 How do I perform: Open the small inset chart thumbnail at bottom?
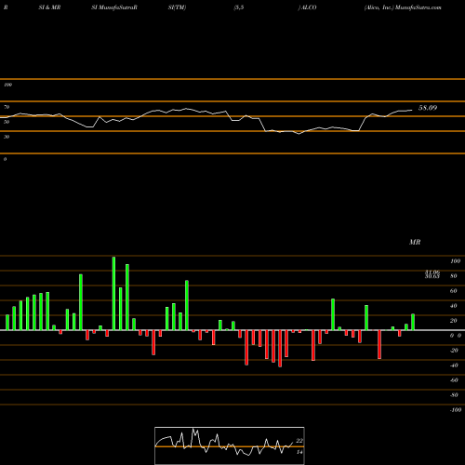[x=230, y=445]
